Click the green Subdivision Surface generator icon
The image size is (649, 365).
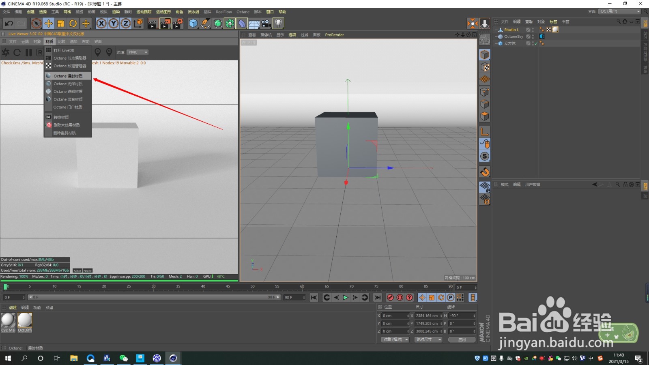(x=218, y=24)
